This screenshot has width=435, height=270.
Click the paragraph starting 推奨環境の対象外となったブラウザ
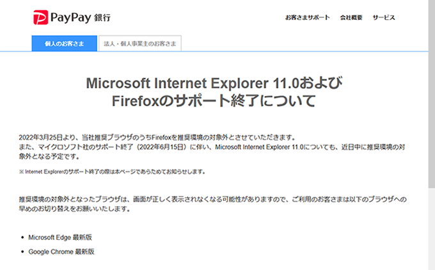point(212,204)
